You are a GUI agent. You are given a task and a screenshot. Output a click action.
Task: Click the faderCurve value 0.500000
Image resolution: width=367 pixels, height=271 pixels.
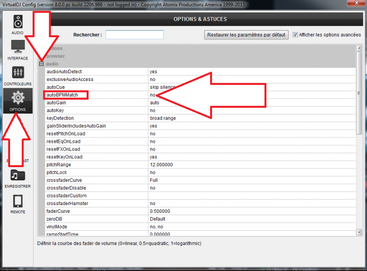(x=160, y=211)
